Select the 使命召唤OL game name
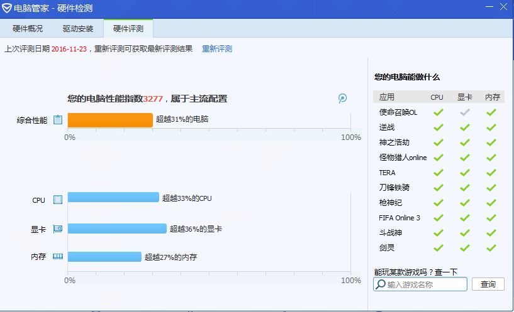514x312 pixels. click(398, 112)
